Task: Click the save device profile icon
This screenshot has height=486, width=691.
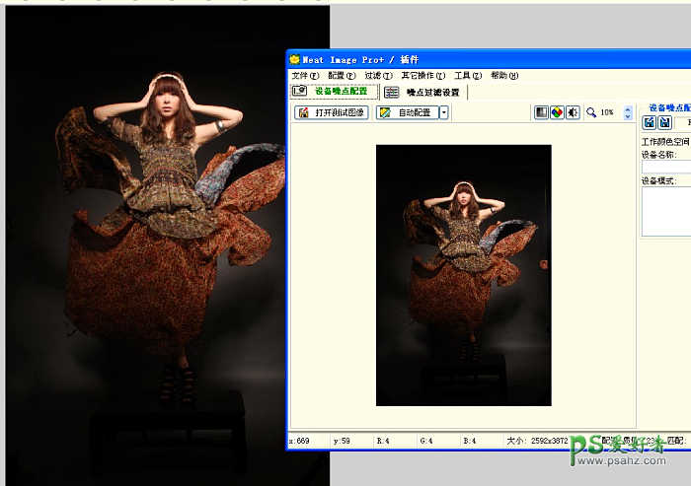Action: 665,123
